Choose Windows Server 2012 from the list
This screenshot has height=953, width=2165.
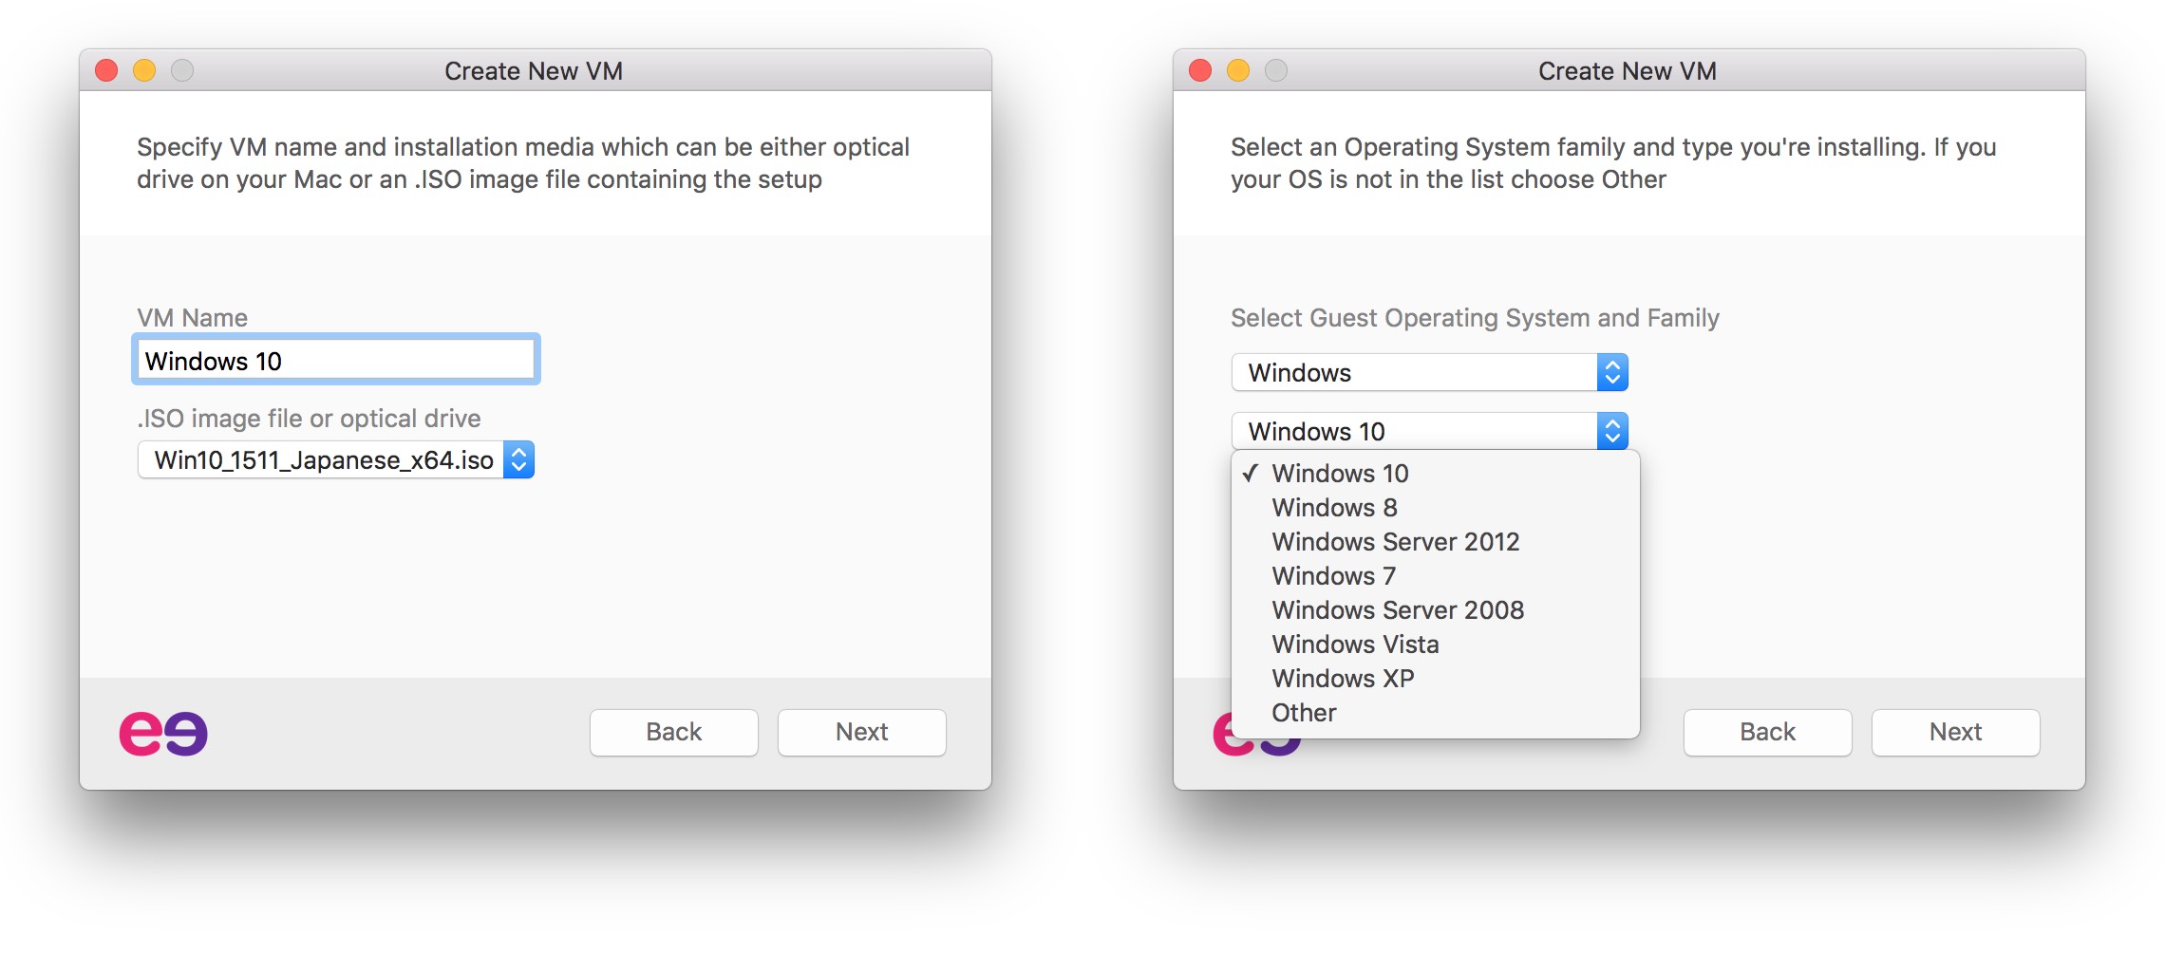(1436, 542)
